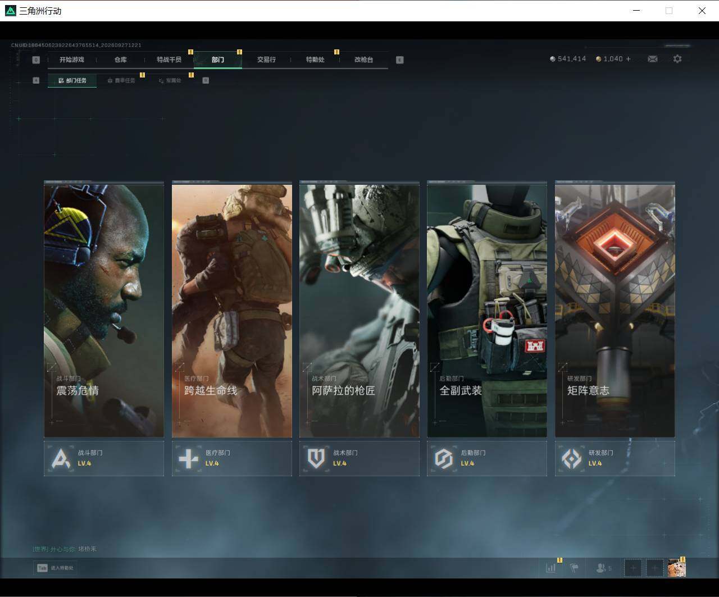Click the 三角洲行动 app logo in title bar
The image size is (719, 597).
pyautogui.click(x=11, y=11)
